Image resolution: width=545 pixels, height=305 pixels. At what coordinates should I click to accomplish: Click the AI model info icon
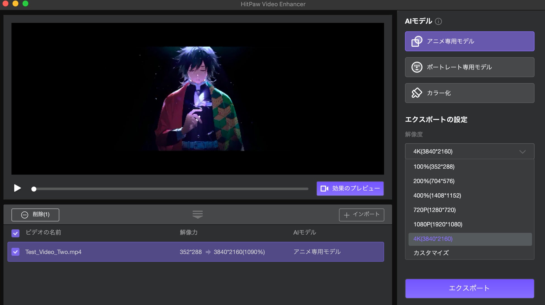coord(438,21)
